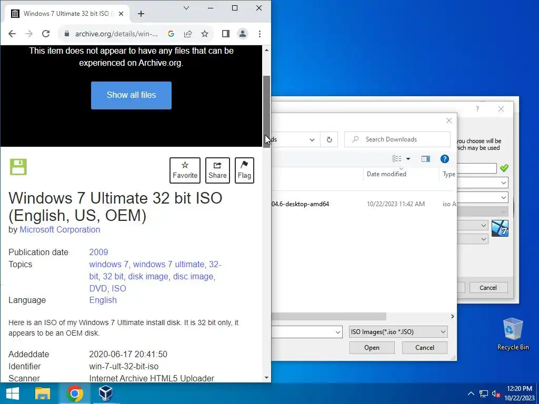Screen dimensions: 539x404
Task: Close the file open dialog
Action: 449,120
